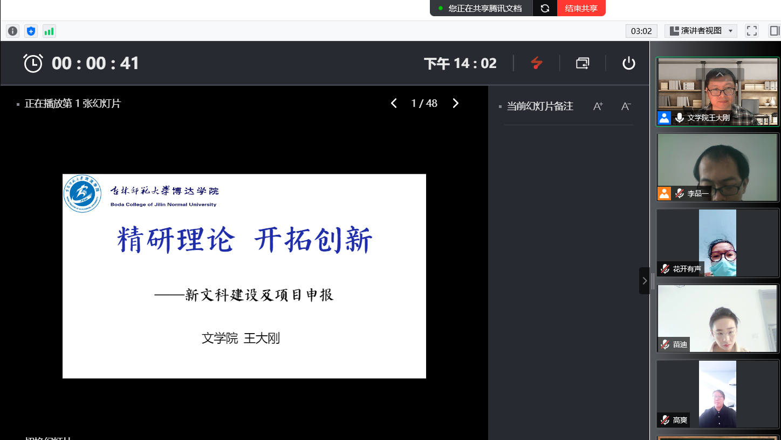End slideshow with the power icon
This screenshot has width=781, height=440.
[x=628, y=63]
